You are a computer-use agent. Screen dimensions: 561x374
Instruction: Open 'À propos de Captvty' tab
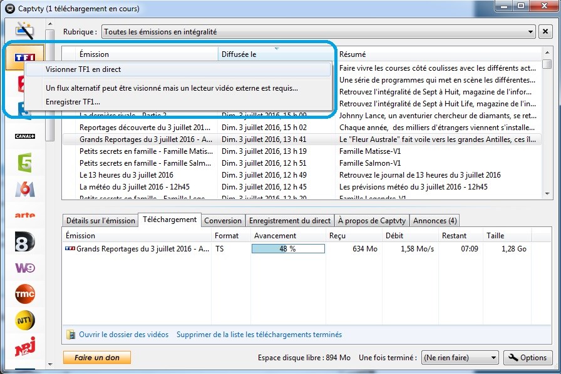point(372,221)
